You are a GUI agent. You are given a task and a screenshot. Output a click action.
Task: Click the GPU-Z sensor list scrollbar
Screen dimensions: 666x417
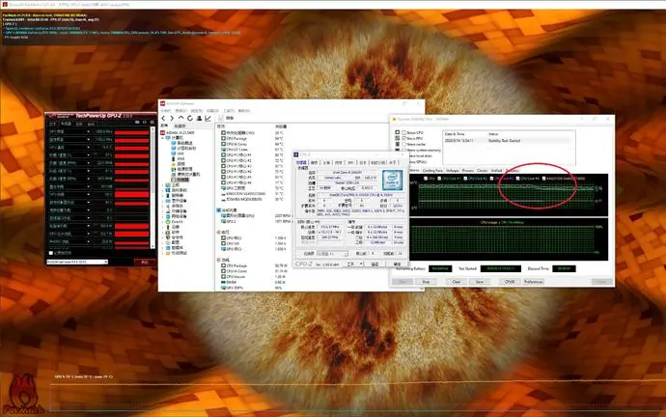pos(153,187)
